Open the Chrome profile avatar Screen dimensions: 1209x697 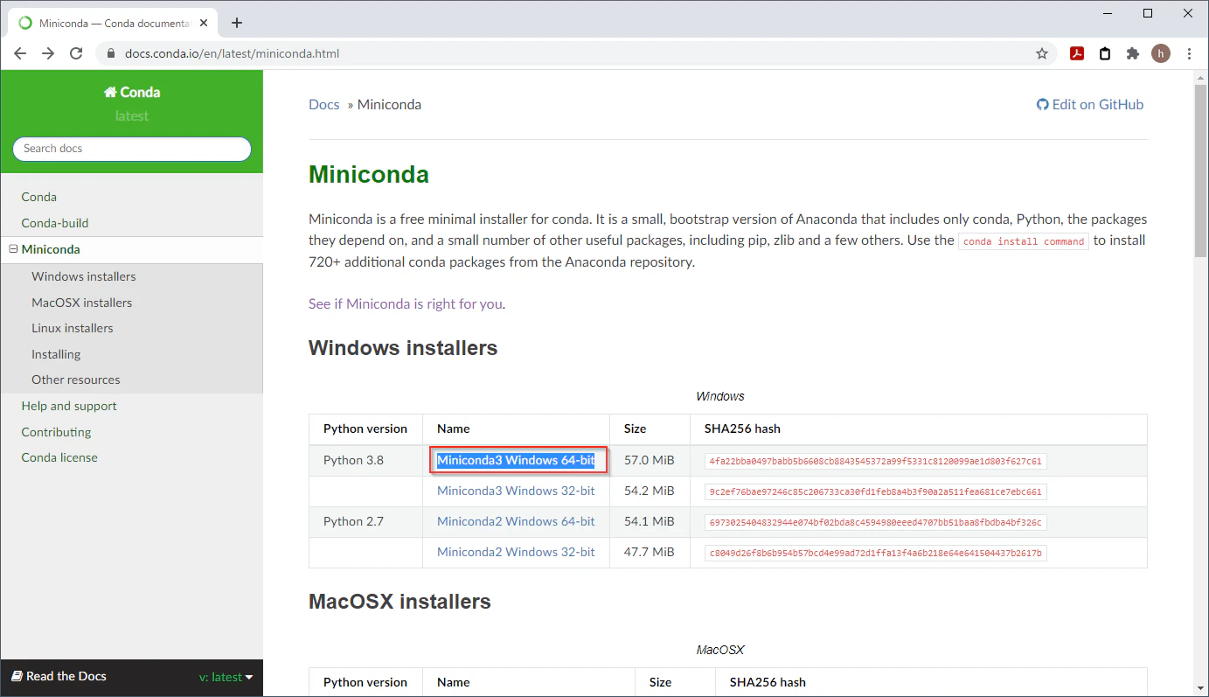pos(1161,53)
